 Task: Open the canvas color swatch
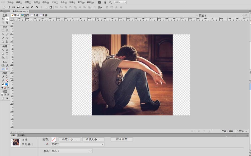click(x=54, y=139)
